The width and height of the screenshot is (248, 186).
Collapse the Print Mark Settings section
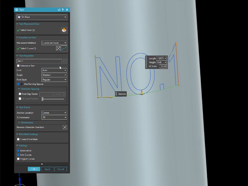point(17,134)
